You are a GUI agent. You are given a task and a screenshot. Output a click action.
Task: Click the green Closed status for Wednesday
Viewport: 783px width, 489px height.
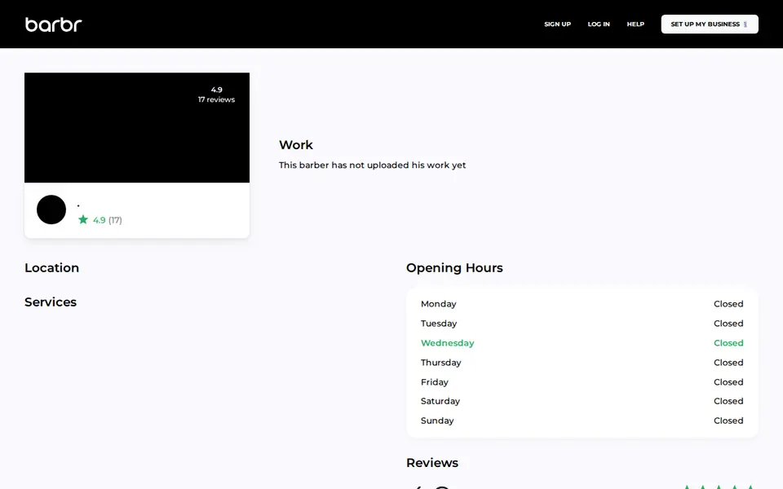tap(728, 343)
